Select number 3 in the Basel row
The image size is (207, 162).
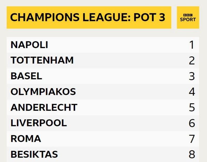click(192, 76)
